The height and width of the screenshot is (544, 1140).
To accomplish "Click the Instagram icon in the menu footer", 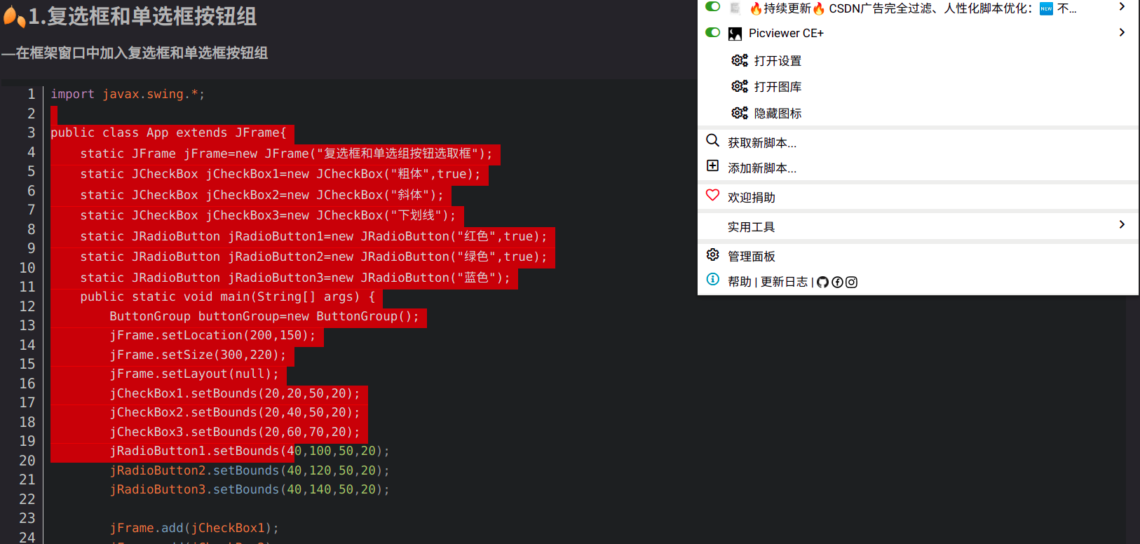I will pos(851,282).
